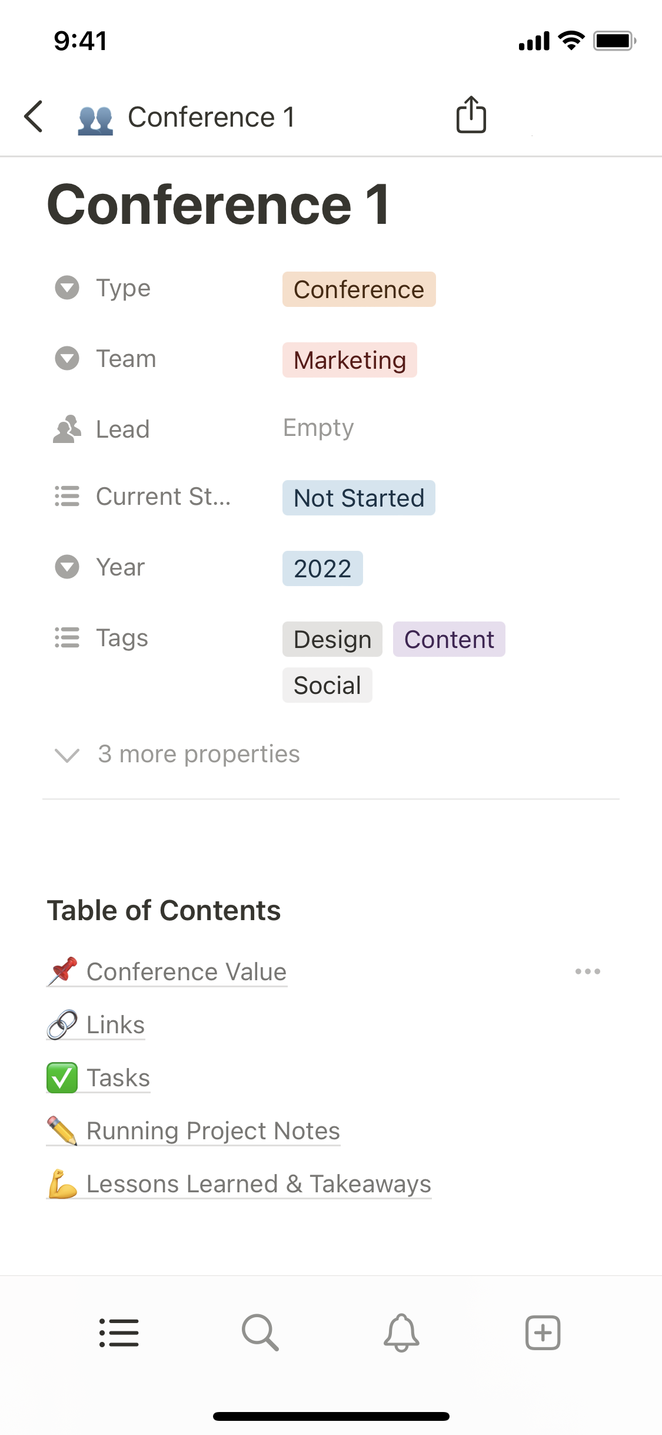Screen dimensions: 662x1435
Task: Select the Conference type tag
Action: click(x=359, y=289)
